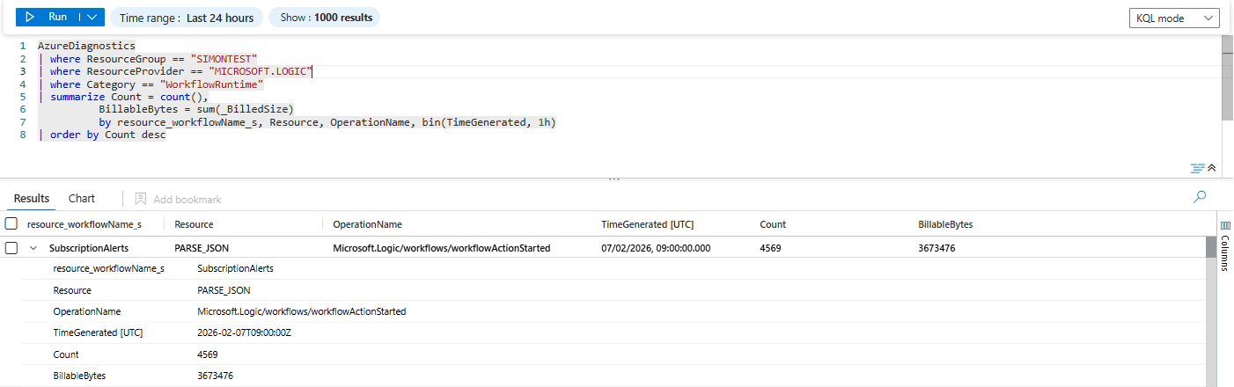Collapse the expanded SubscriptionAlerts row
This screenshot has width=1234, height=387.
33,248
